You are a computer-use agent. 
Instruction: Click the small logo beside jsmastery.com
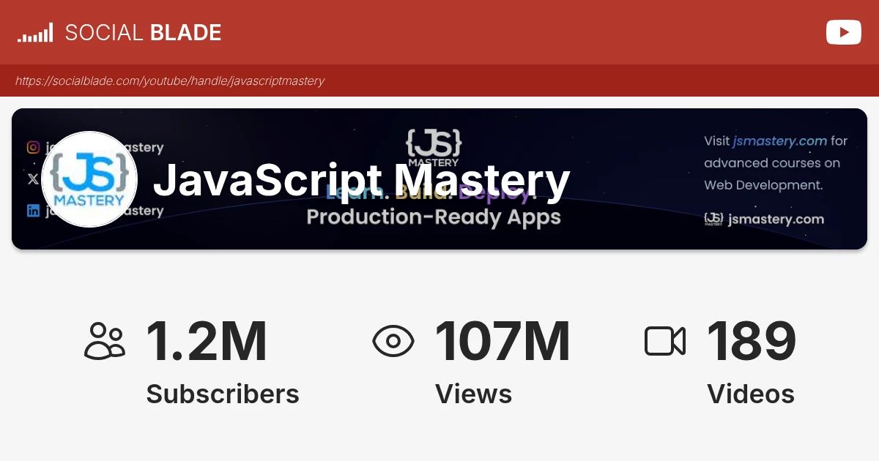713,219
